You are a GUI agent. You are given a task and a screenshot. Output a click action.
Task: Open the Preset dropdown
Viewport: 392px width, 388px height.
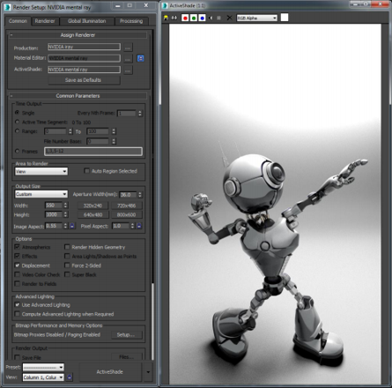43,367
